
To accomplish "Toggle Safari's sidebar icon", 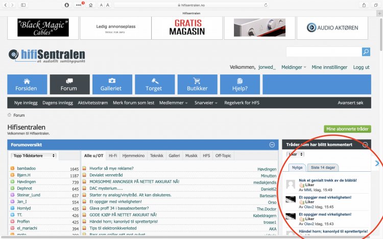I will pos(23,5).
